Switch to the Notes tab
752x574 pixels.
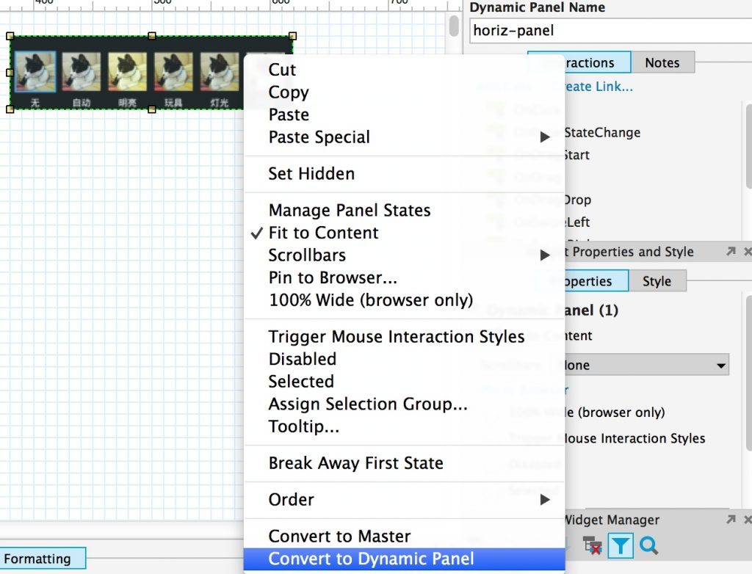662,62
